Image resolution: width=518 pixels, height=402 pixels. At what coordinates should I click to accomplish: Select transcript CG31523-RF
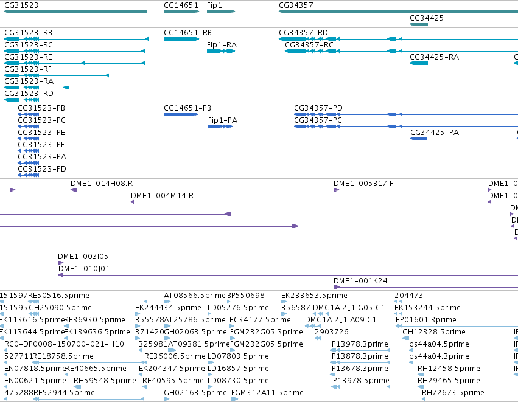click(57, 75)
